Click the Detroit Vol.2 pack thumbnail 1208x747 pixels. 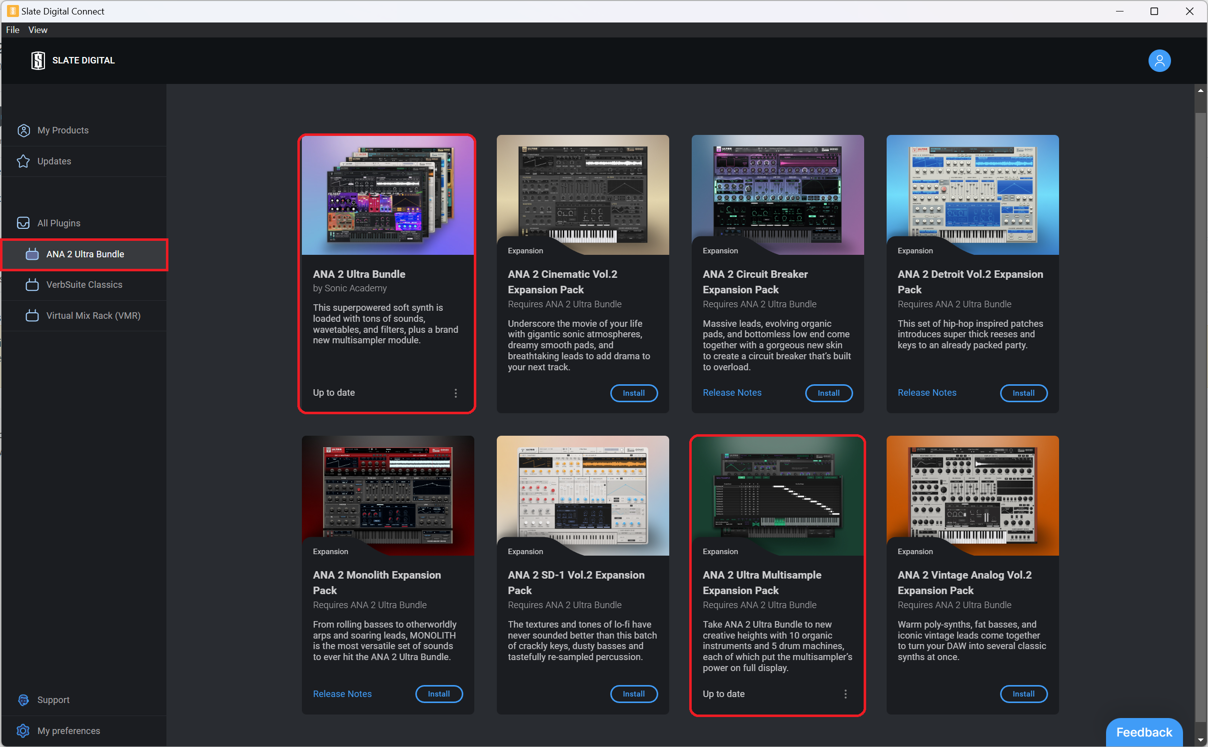(x=973, y=195)
